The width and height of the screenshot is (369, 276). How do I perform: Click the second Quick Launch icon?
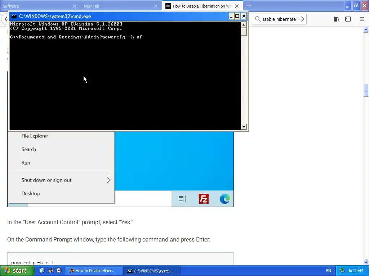(x=50, y=271)
